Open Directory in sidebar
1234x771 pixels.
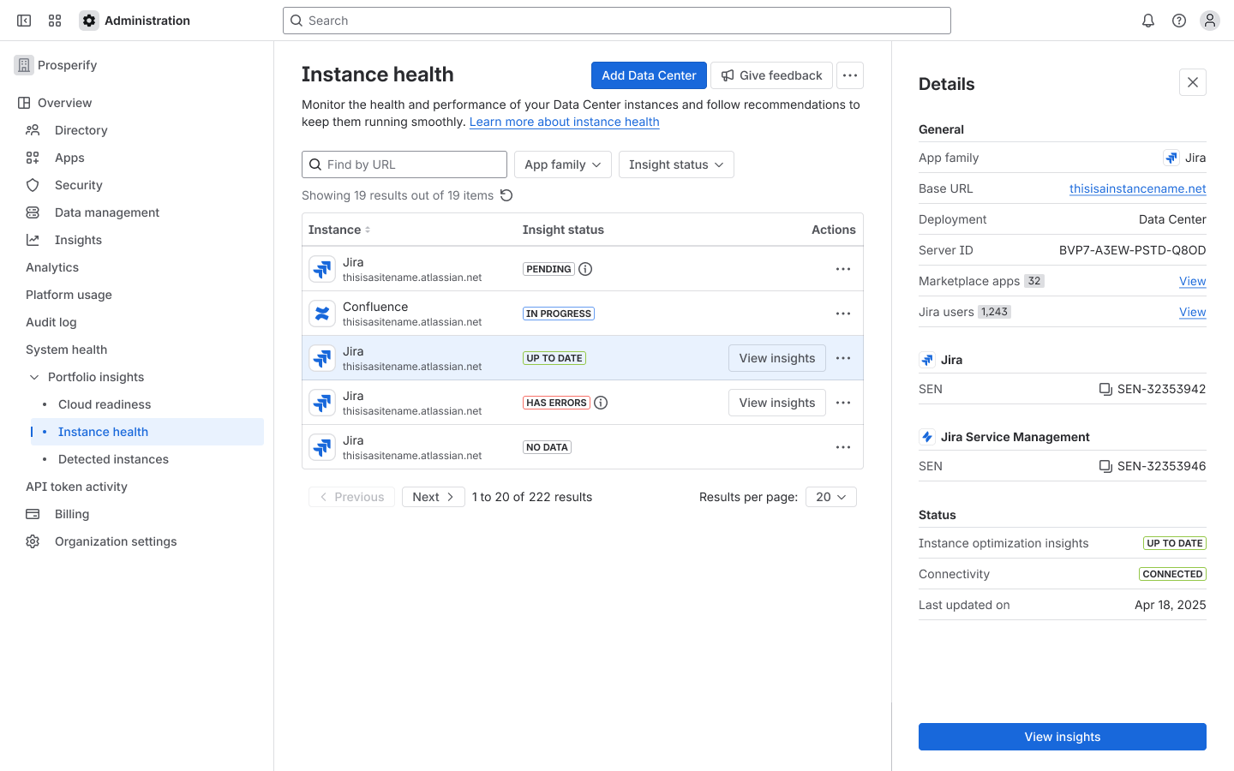point(81,130)
